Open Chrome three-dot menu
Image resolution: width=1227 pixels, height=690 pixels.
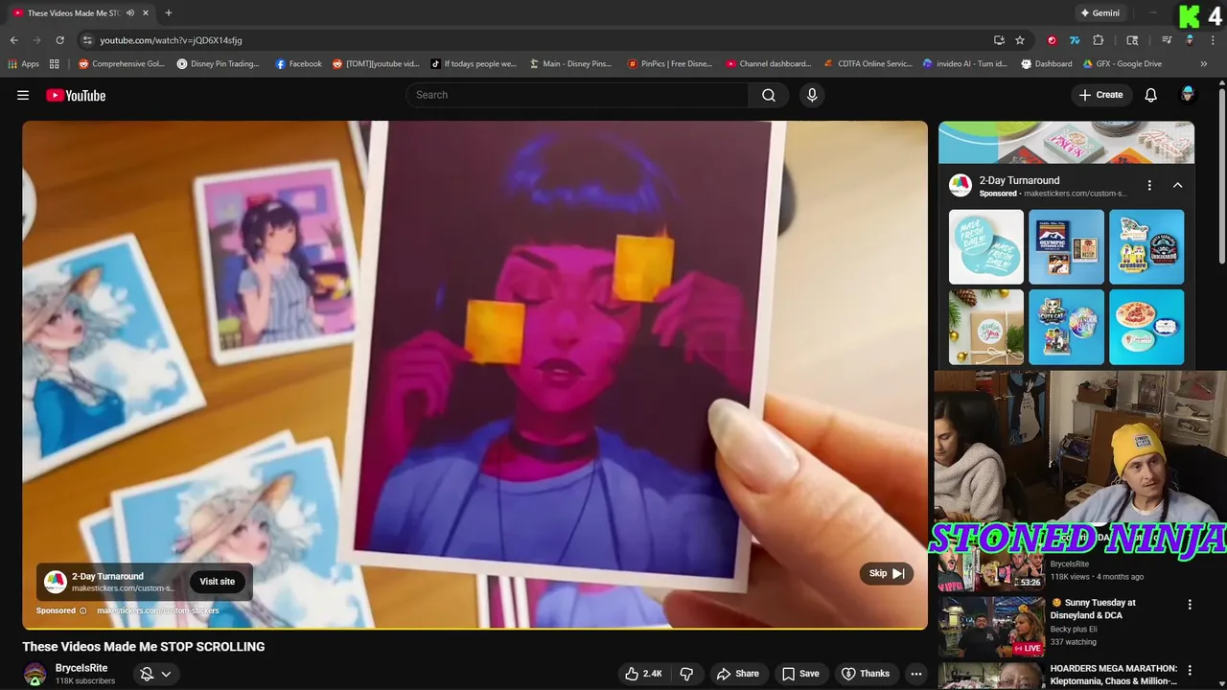pos(1215,40)
